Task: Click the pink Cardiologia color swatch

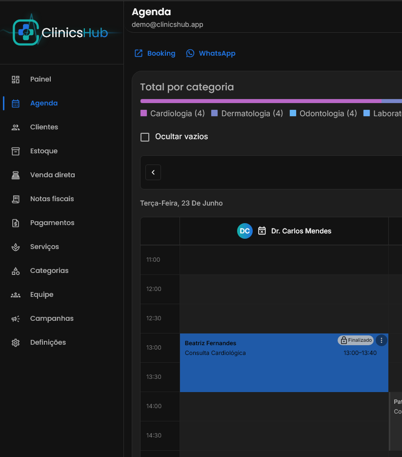Action: pyautogui.click(x=143, y=113)
